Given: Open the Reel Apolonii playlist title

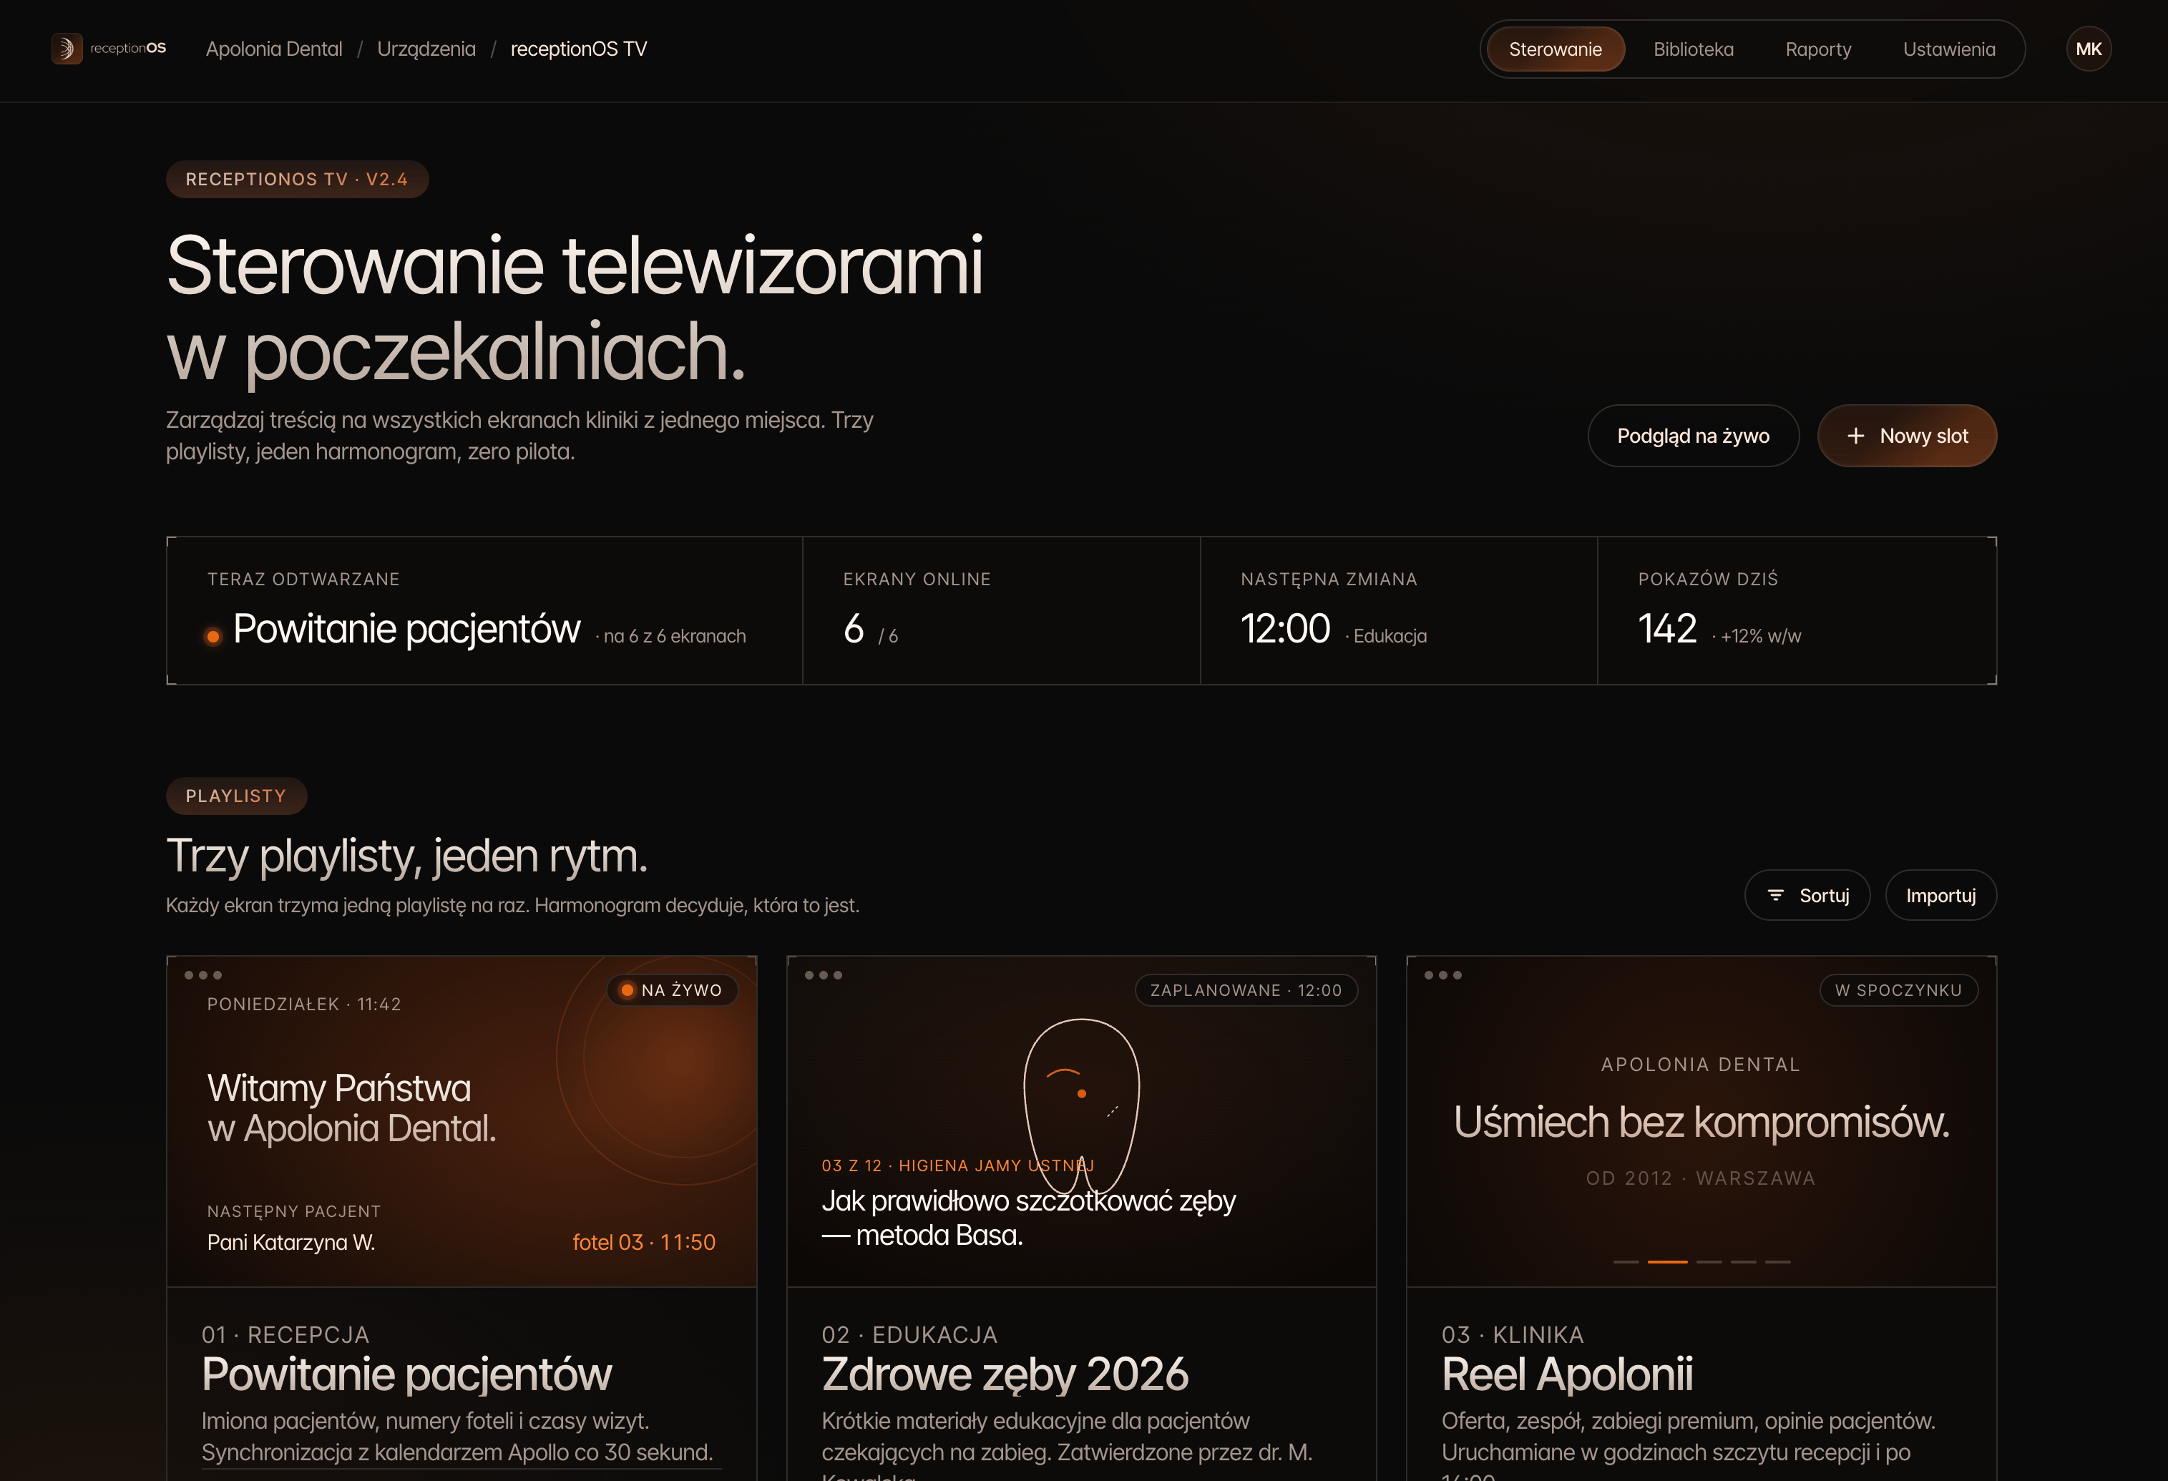Looking at the screenshot, I should point(1566,1374).
